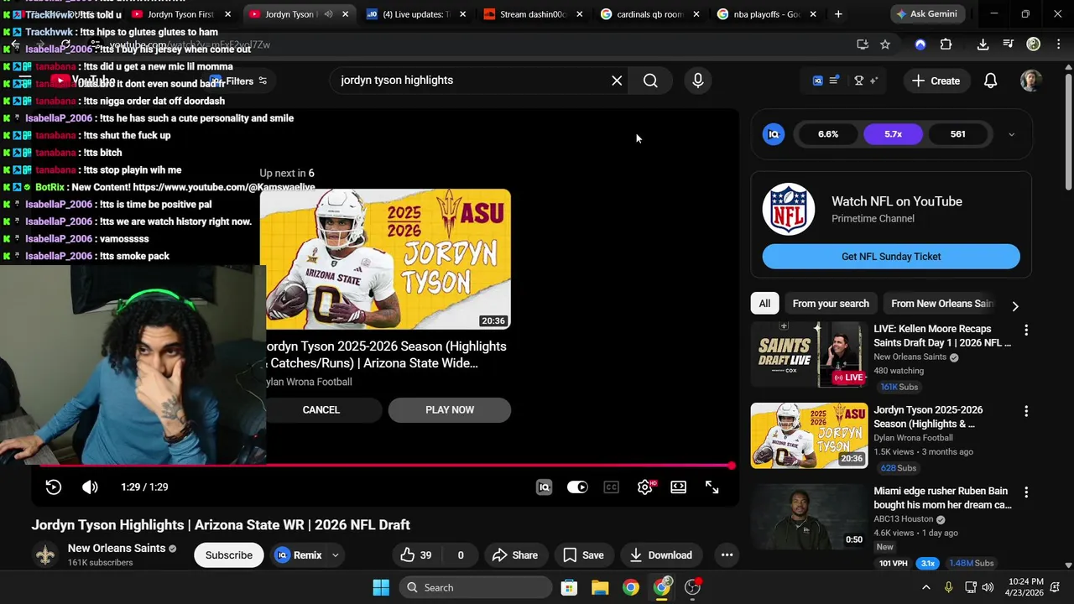Click the vidIQ Remix button
This screenshot has height=604, width=1074.
[299, 555]
